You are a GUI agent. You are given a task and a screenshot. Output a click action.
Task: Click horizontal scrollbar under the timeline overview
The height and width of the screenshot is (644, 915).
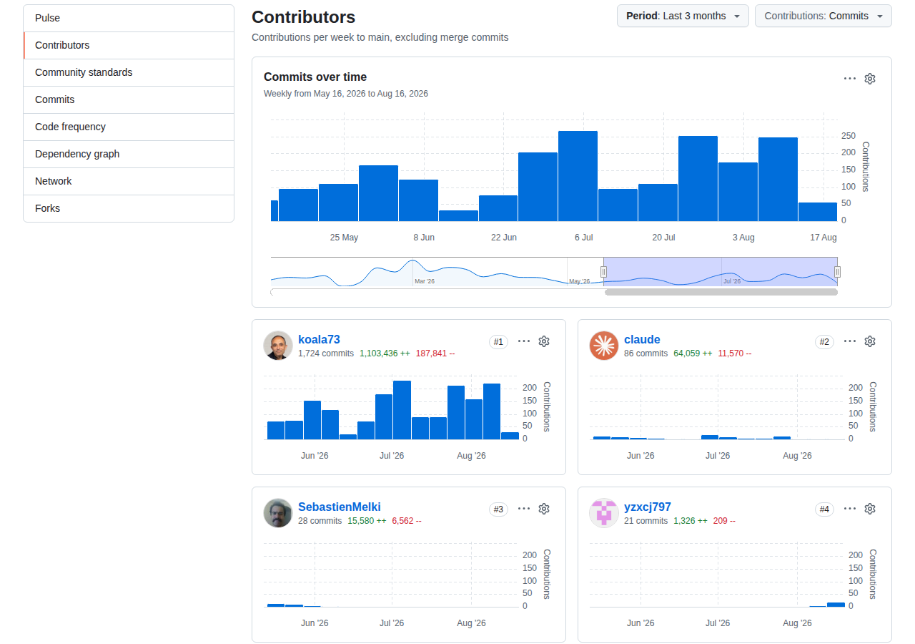[x=721, y=292]
